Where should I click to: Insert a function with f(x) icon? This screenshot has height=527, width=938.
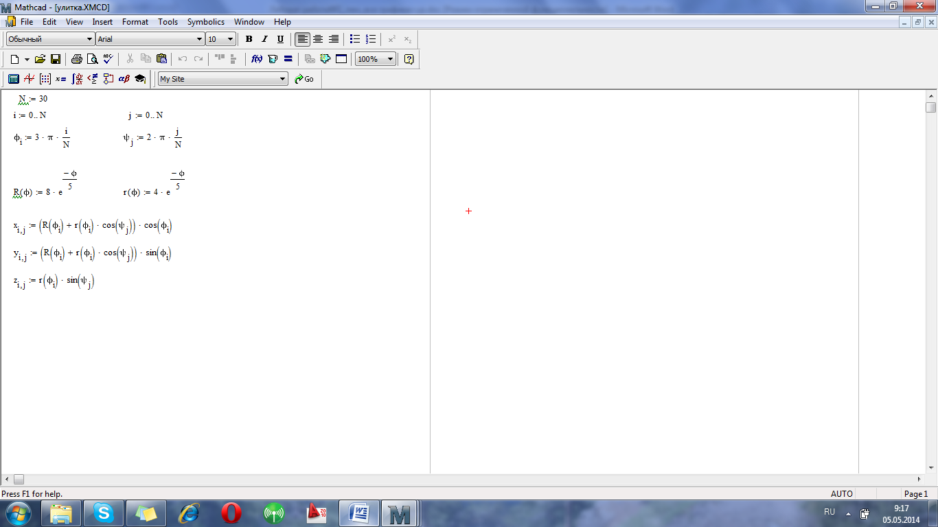click(257, 59)
